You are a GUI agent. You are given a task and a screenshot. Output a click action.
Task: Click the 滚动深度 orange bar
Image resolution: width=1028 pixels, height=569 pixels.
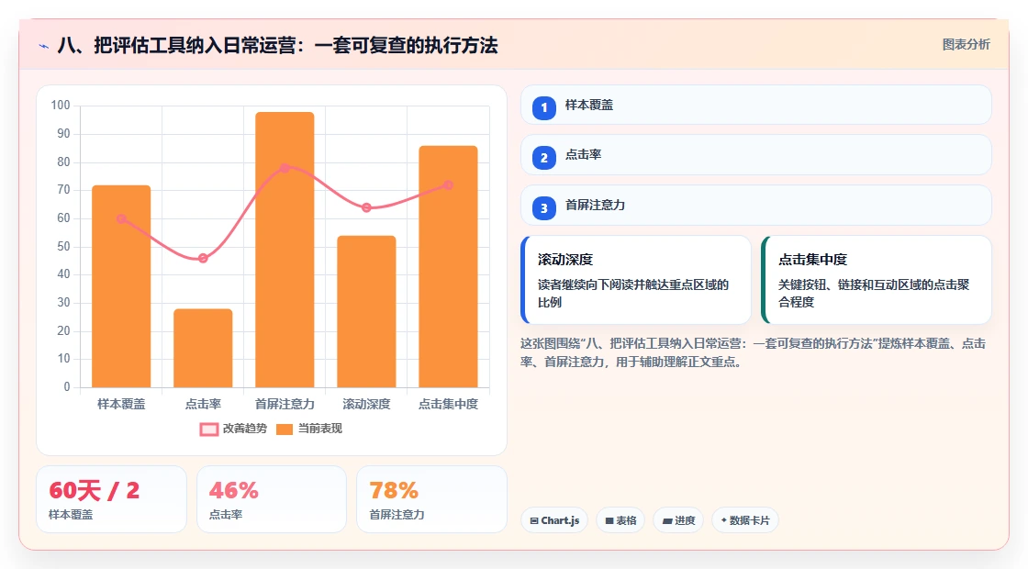coord(366,311)
